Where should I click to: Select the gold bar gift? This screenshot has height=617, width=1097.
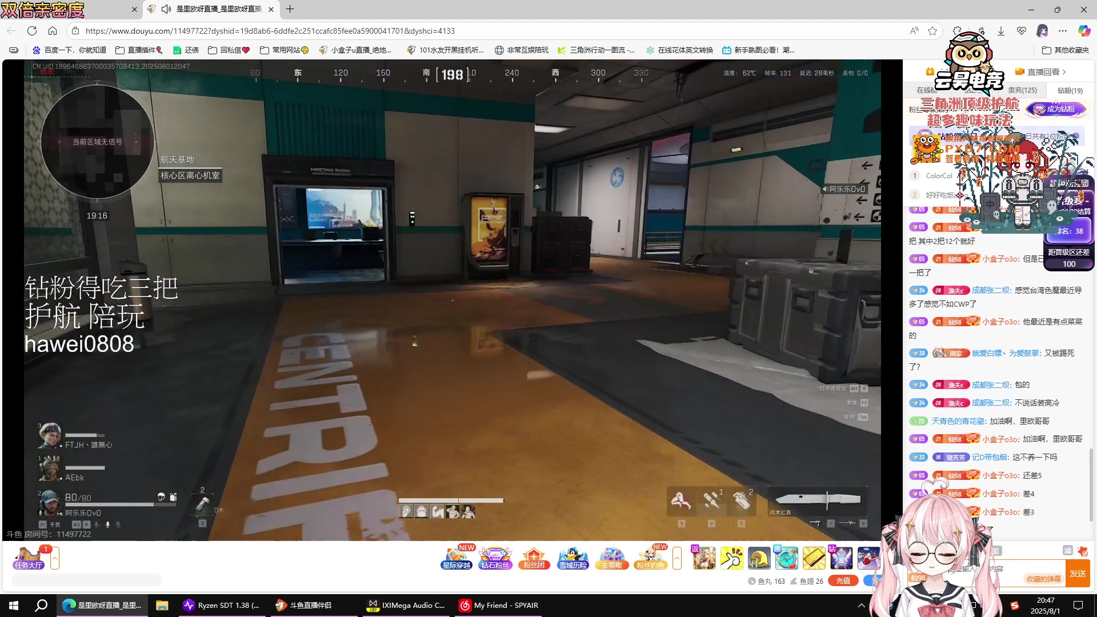[814, 558]
